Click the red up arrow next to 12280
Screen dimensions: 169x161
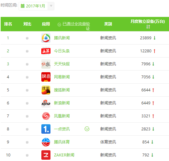[x=154, y=51]
